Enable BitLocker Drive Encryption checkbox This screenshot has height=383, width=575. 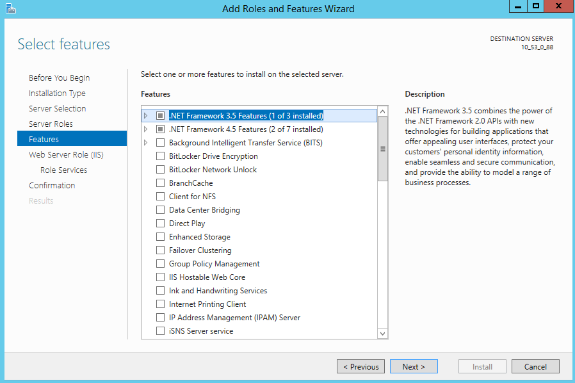coord(161,156)
